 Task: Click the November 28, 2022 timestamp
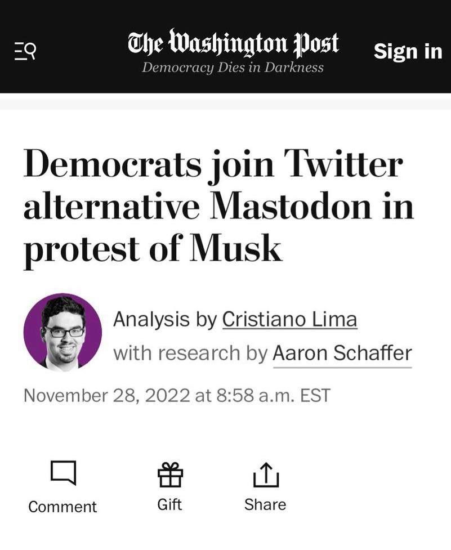[176, 395]
